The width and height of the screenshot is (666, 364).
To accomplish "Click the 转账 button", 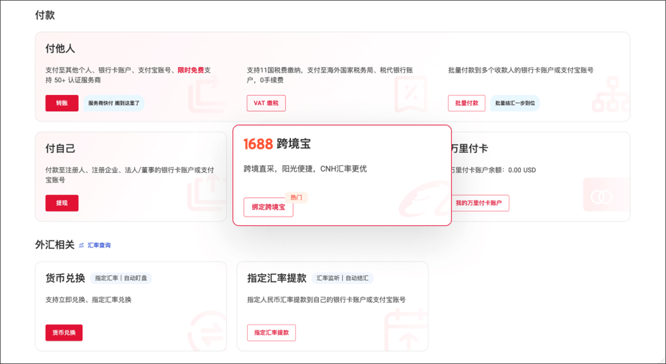I will 62,103.
